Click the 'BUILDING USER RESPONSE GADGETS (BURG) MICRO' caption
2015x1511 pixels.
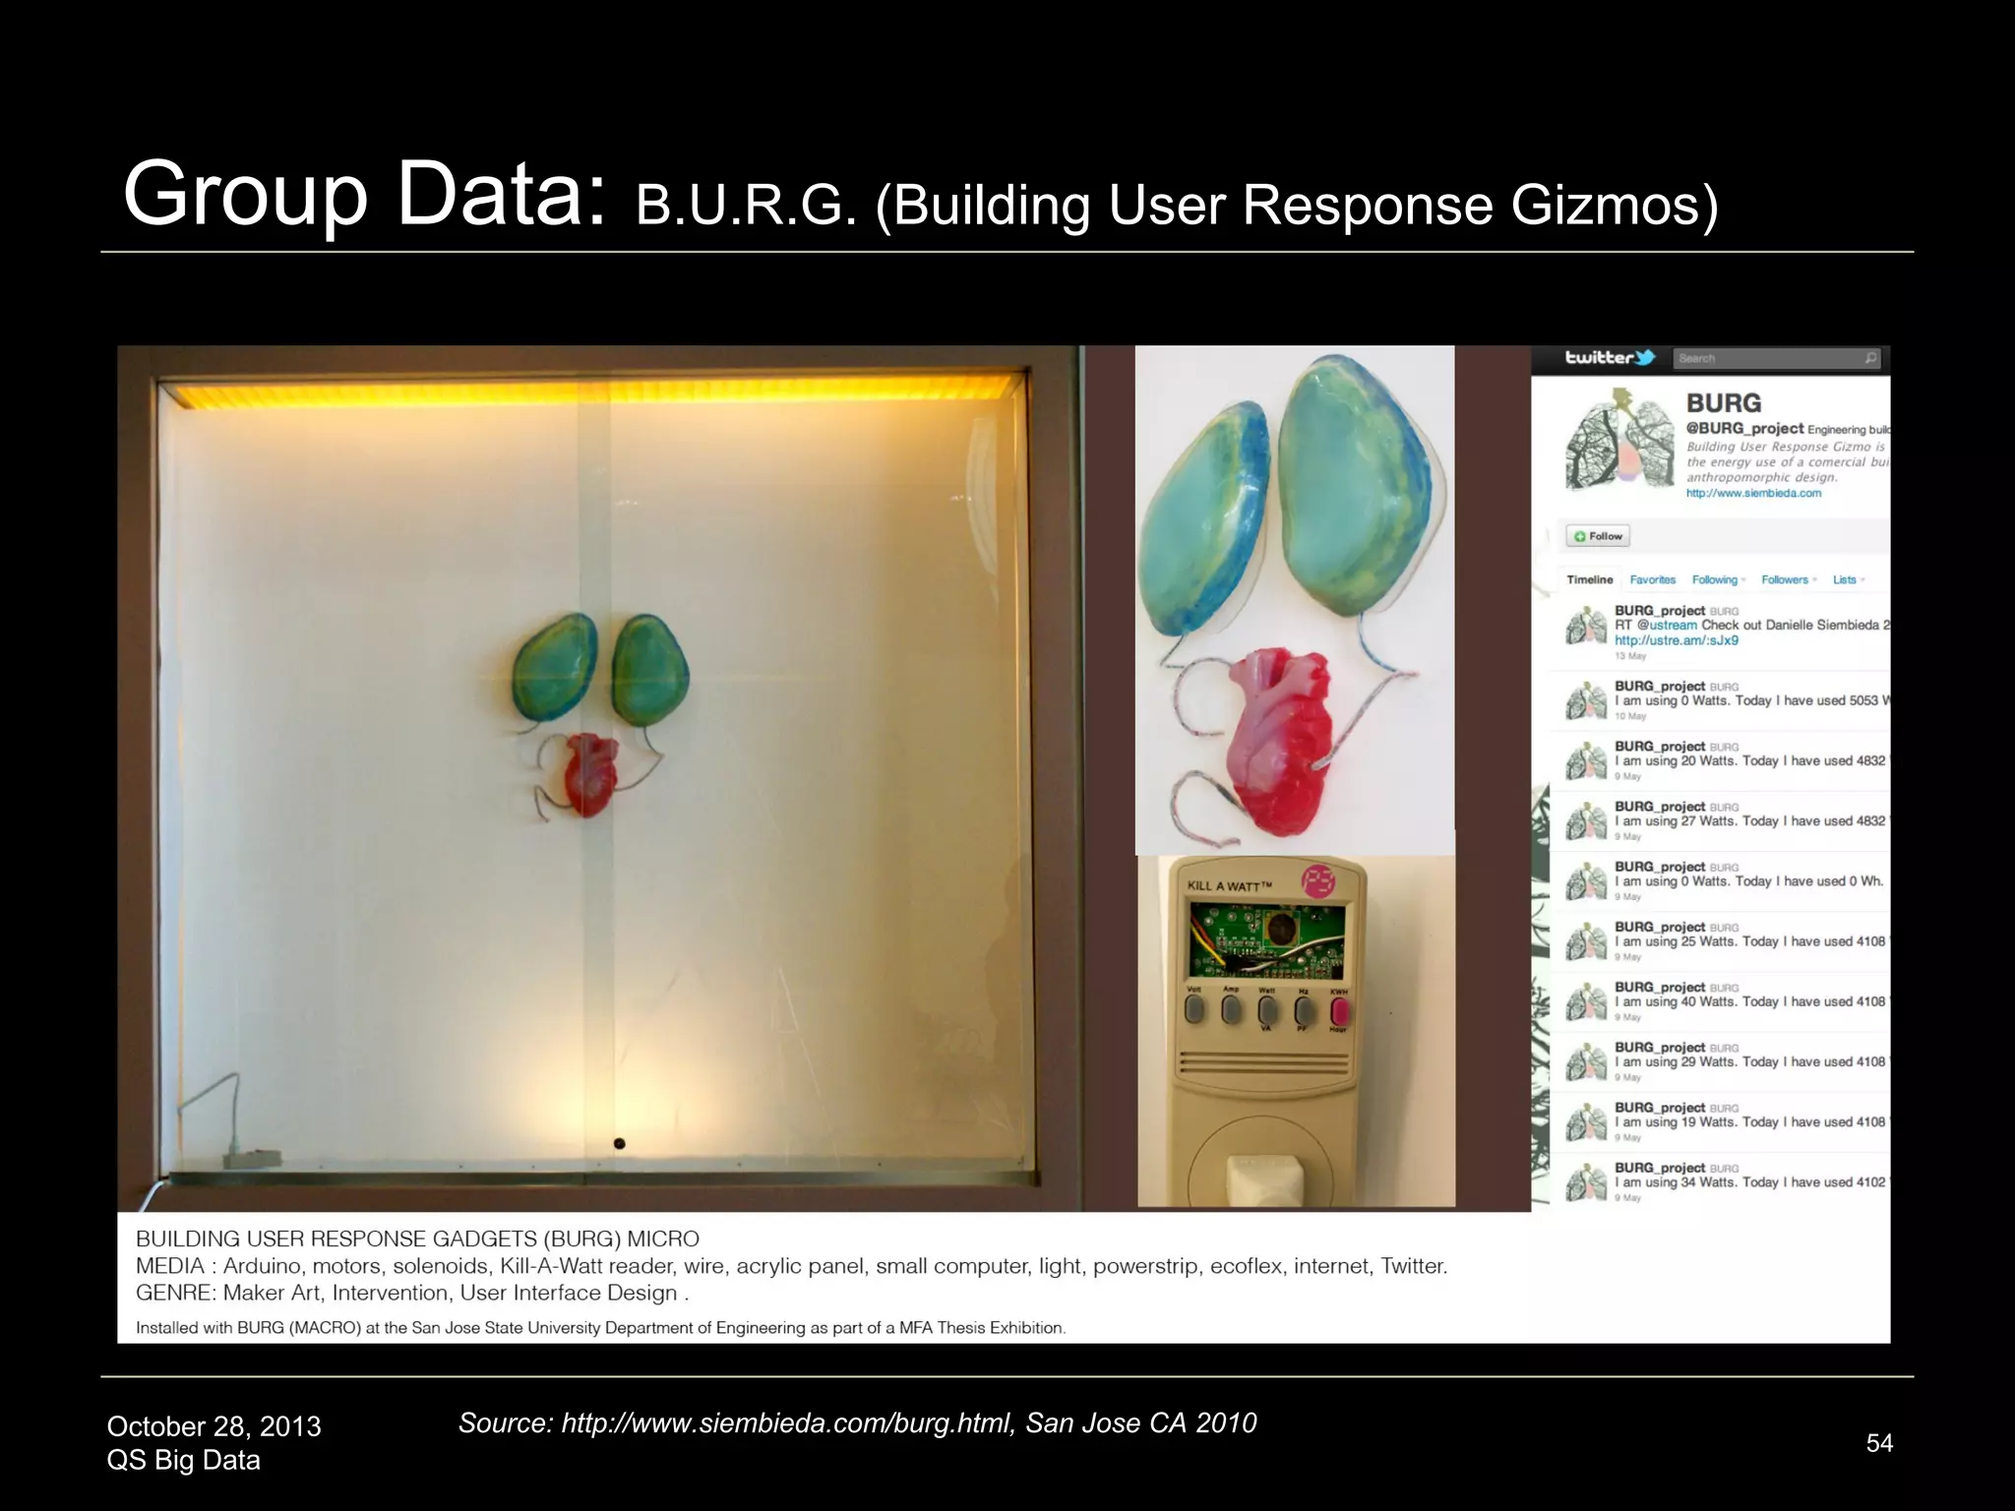(x=417, y=1239)
